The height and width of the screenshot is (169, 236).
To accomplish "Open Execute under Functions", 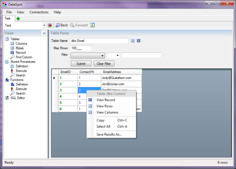I will point(21,89).
